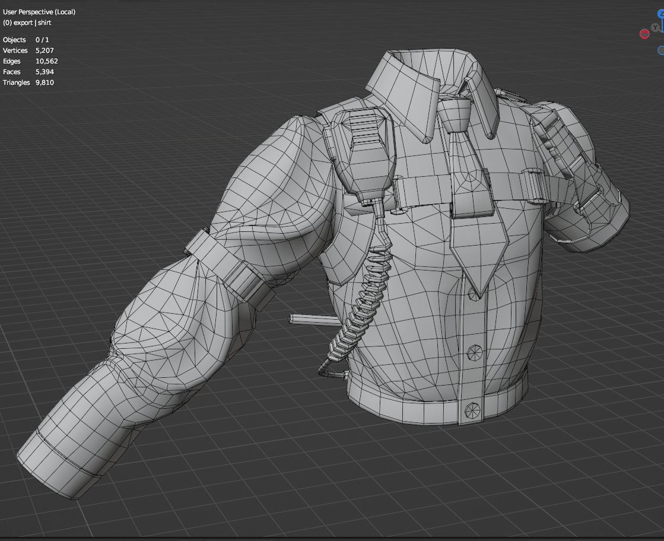Select the coiled radio cord on the model
The width and height of the screenshot is (664, 541).
[x=360, y=297]
